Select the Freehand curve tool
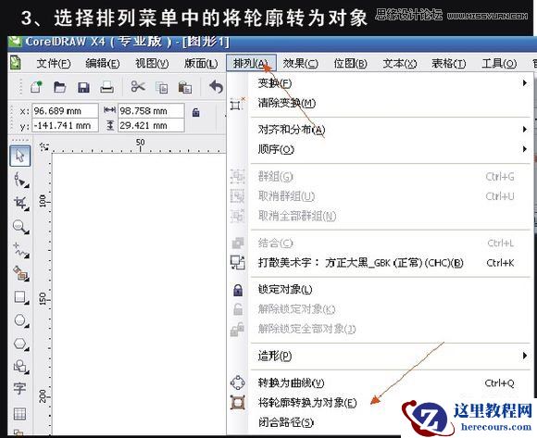537x438 pixels. click(x=20, y=250)
